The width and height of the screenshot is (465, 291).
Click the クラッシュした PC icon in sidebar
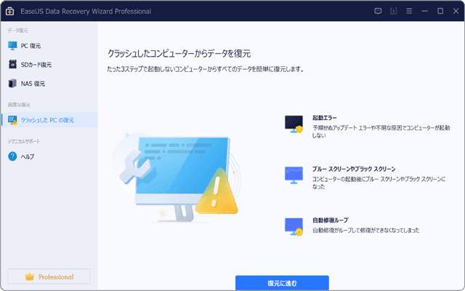pyautogui.click(x=12, y=120)
